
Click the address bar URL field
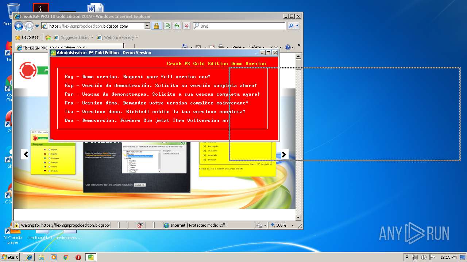93,26
